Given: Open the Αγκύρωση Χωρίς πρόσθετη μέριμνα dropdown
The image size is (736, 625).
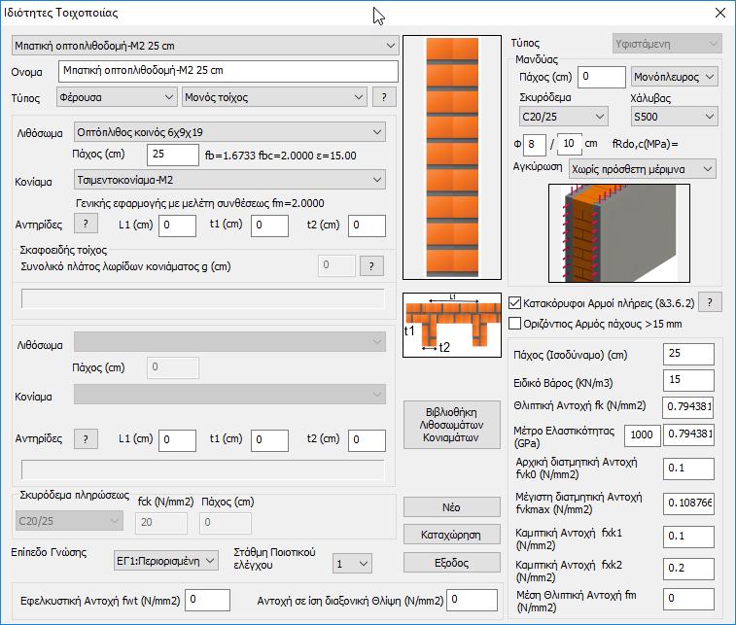Looking at the screenshot, I should (x=642, y=169).
